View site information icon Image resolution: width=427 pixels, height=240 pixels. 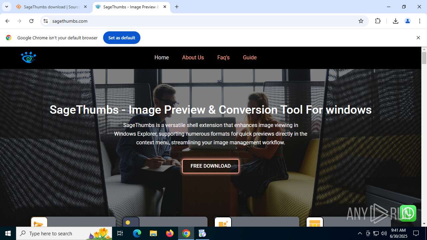(46, 21)
